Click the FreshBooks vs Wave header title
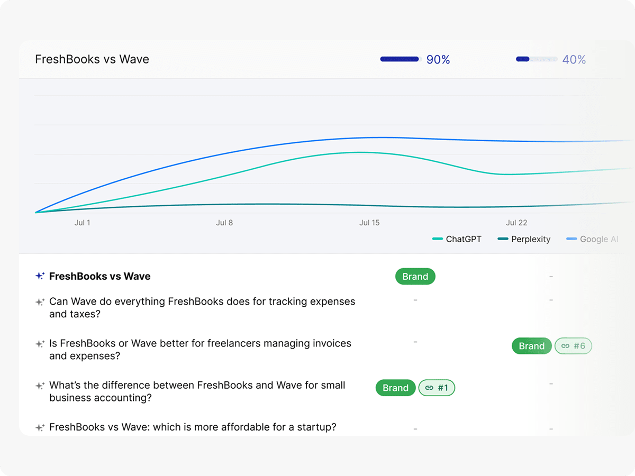 92,59
